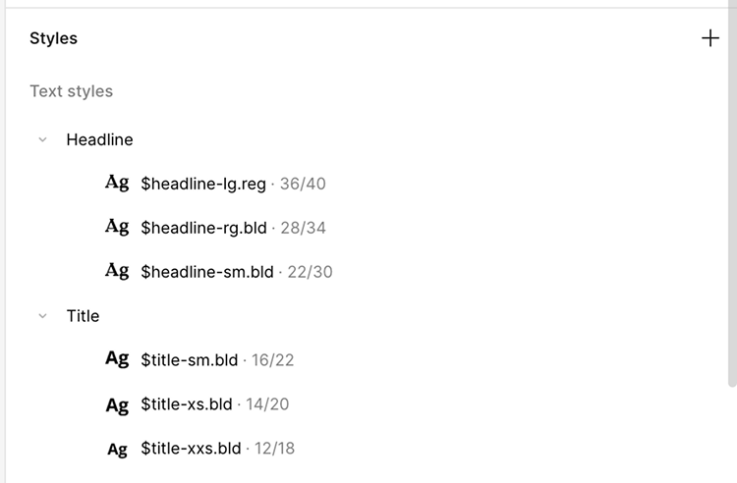Click the plus icon to add style
Image resolution: width=737 pixels, height=483 pixels.
(x=709, y=39)
